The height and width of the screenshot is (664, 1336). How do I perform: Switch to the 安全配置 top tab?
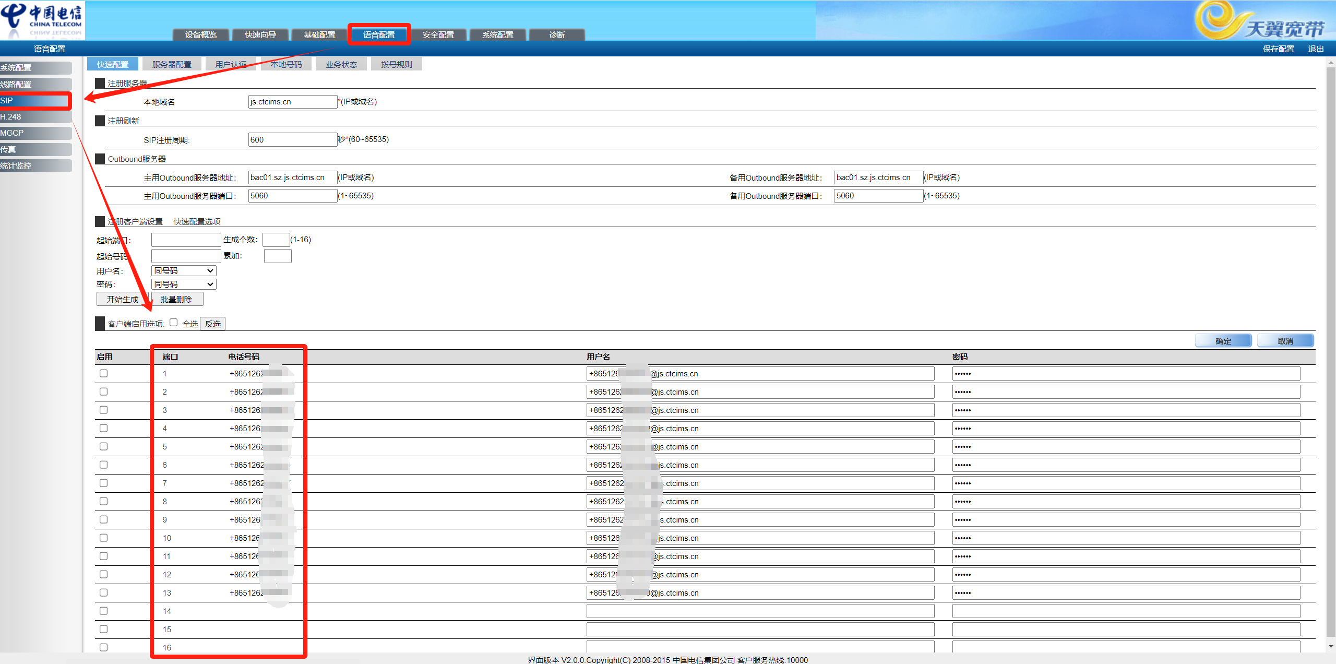click(x=438, y=34)
